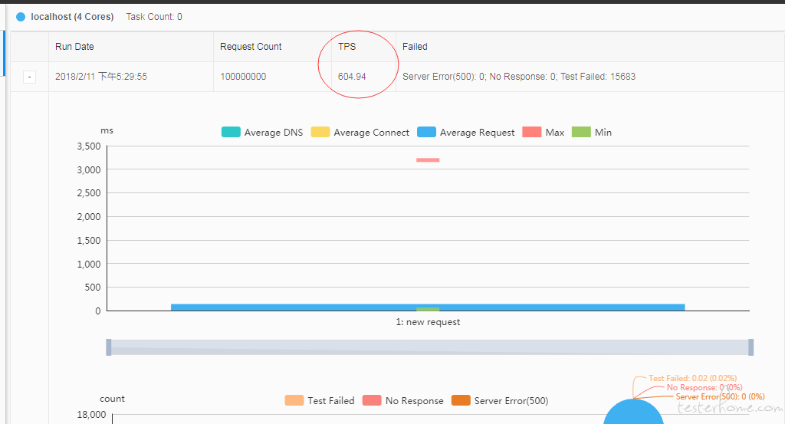The height and width of the screenshot is (424, 785).
Task: Click Test Failed: 0.02 pie label
Action: (693, 379)
